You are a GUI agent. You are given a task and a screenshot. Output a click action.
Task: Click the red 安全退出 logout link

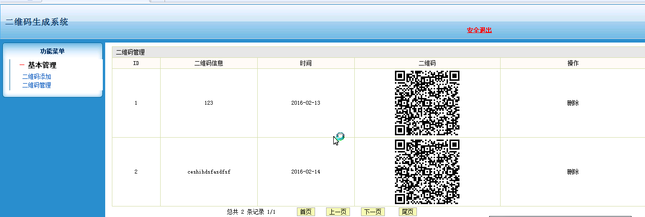pos(479,30)
